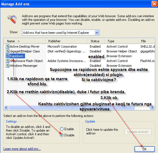
Task: Click Enabled status of Active Desktop Mover
Action: click(95, 46)
